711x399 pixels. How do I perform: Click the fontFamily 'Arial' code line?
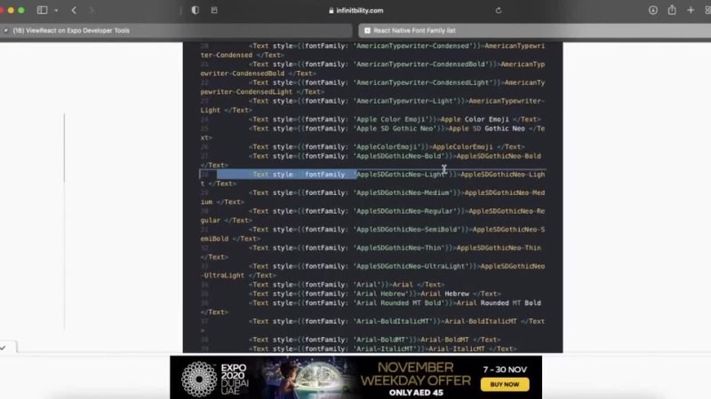pos(347,285)
